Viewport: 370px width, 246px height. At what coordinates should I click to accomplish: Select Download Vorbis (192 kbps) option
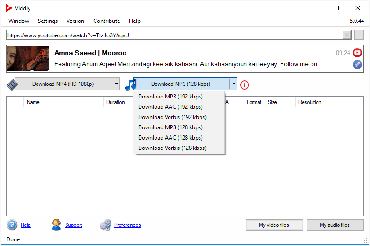[179, 117]
